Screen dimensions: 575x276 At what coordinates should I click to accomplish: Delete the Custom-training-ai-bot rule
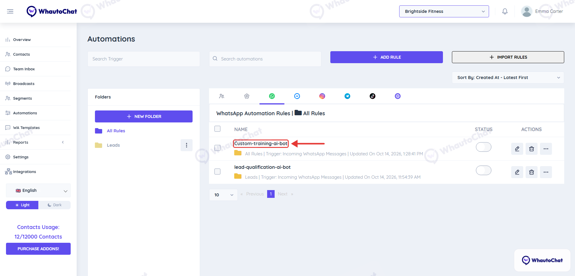click(x=532, y=149)
